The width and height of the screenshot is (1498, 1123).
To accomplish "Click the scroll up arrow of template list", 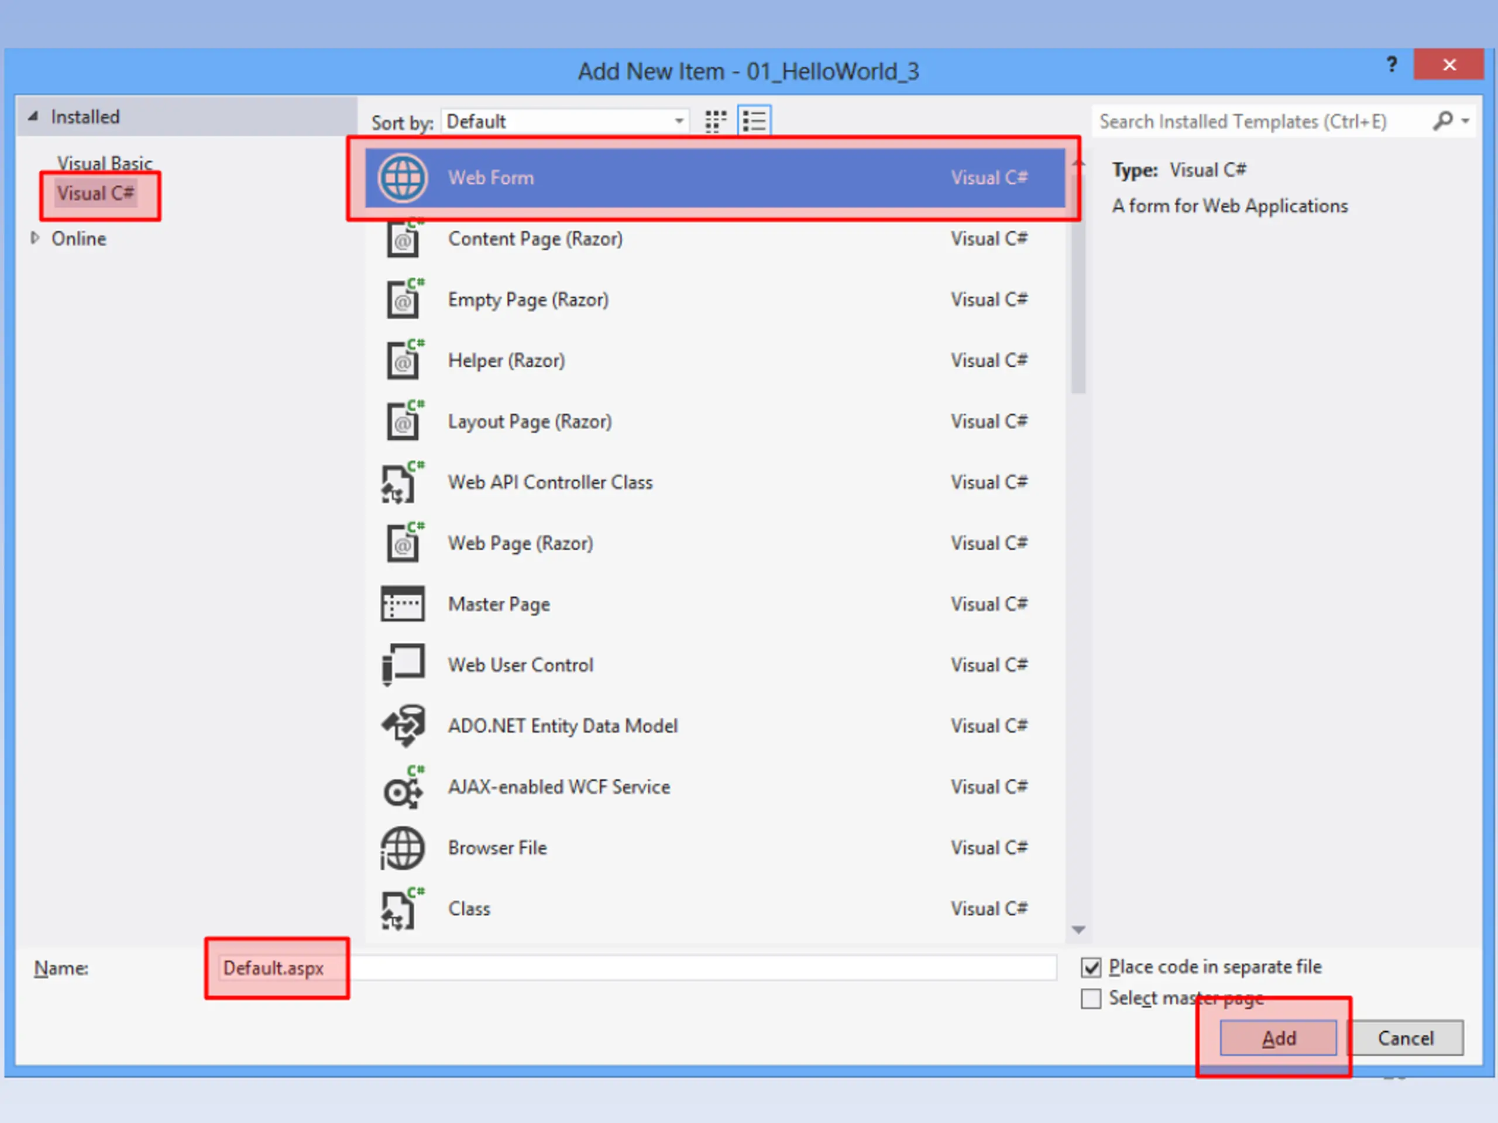I will (1078, 163).
